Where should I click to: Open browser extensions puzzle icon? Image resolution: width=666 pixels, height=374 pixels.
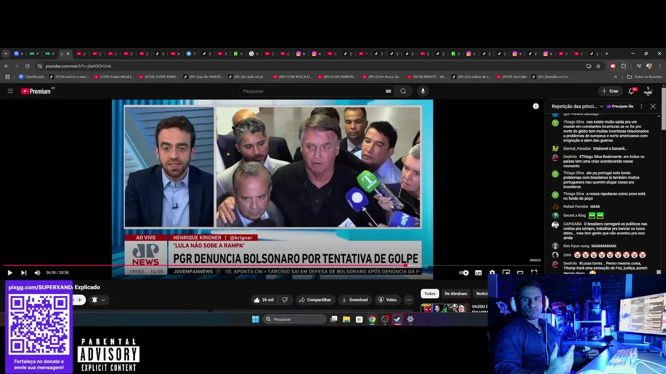[624, 66]
